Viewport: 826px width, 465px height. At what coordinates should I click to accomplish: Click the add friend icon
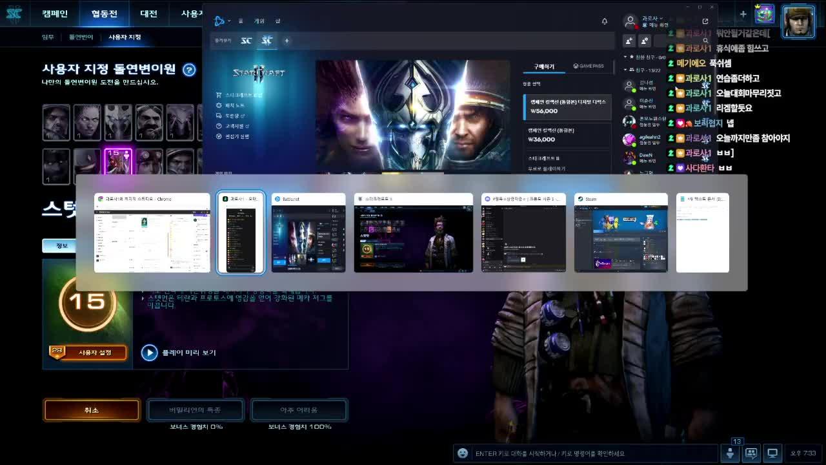(x=629, y=41)
